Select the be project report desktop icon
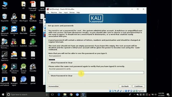 (x=14, y=81)
